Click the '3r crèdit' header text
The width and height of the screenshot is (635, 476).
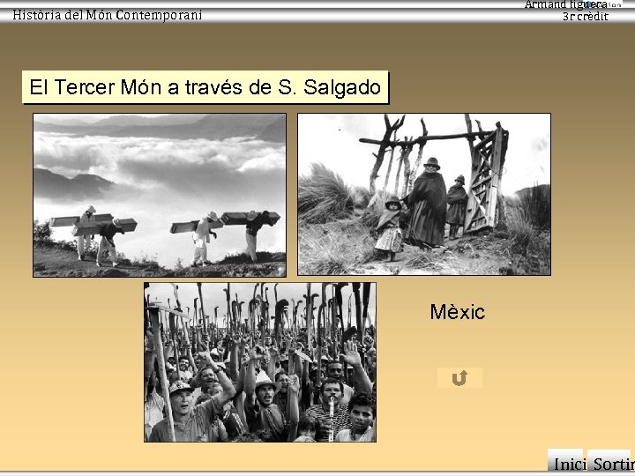coord(586,16)
